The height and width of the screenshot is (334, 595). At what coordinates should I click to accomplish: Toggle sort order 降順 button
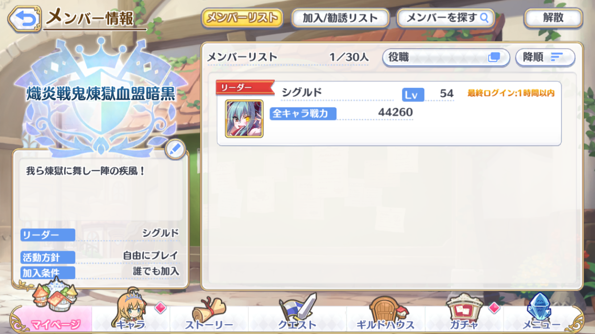pos(545,57)
